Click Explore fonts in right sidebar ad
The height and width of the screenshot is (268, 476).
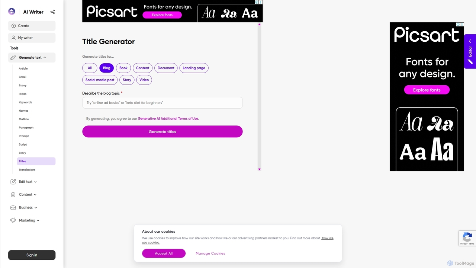pos(427,90)
